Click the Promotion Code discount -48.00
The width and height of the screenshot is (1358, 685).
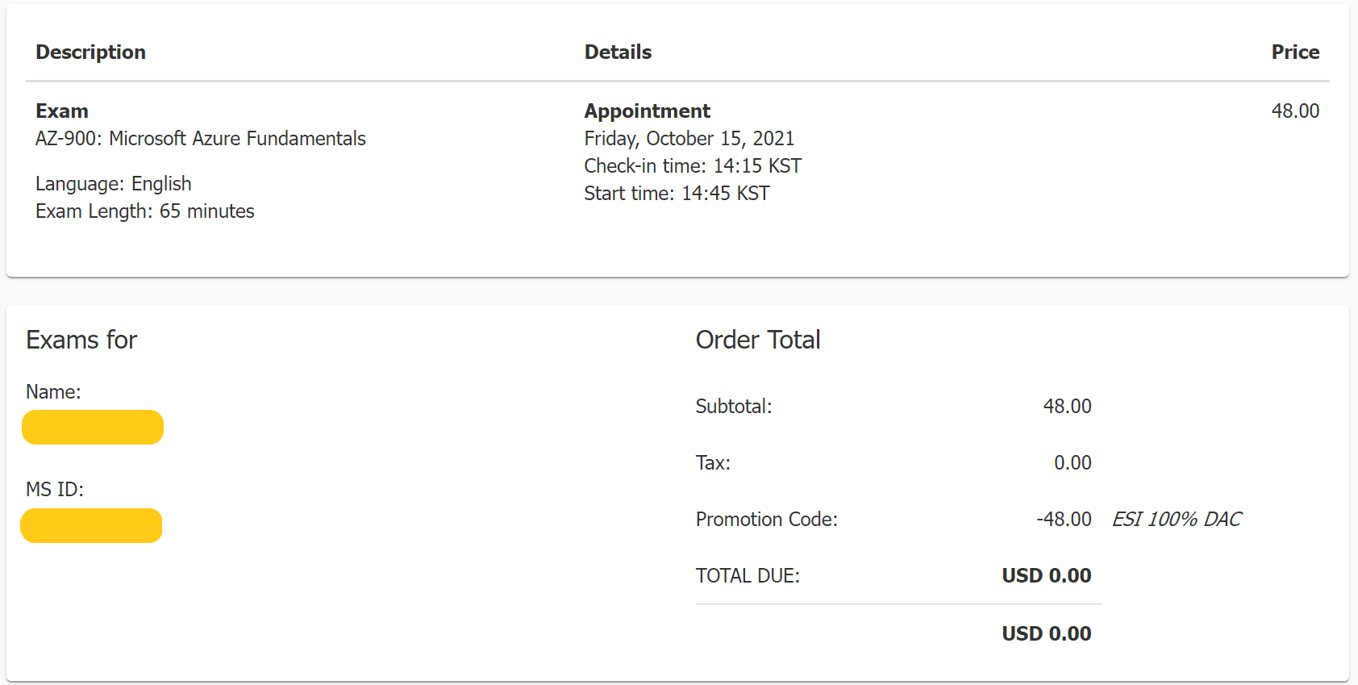[x=1064, y=520]
